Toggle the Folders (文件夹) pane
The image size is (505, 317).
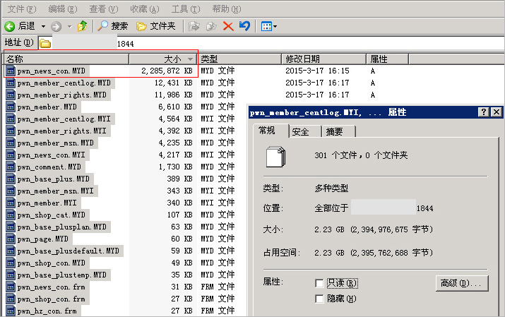click(x=156, y=26)
